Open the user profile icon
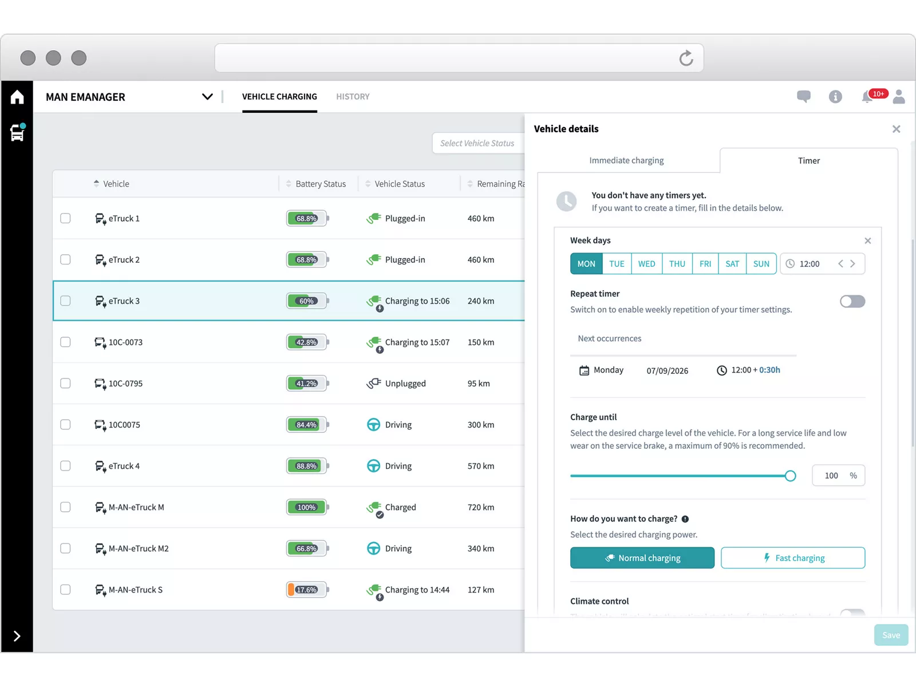 coord(899,97)
